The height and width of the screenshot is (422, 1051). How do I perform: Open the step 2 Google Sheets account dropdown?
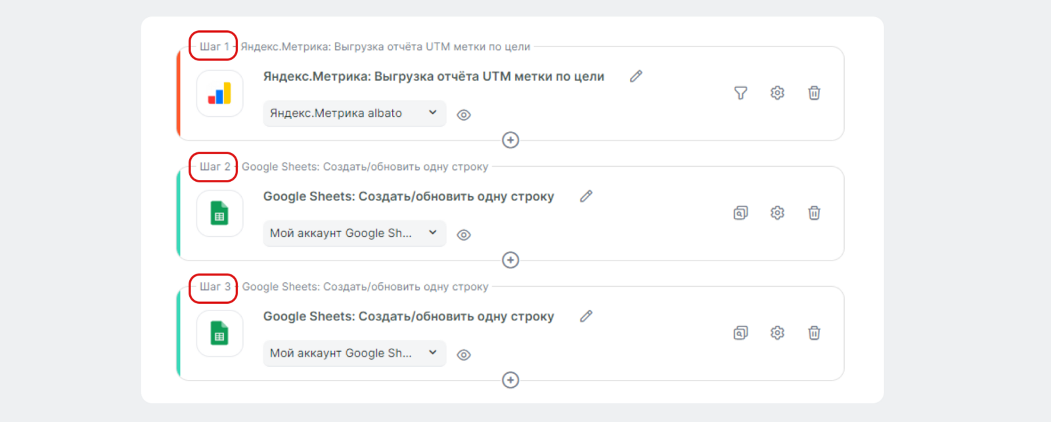pyautogui.click(x=355, y=234)
